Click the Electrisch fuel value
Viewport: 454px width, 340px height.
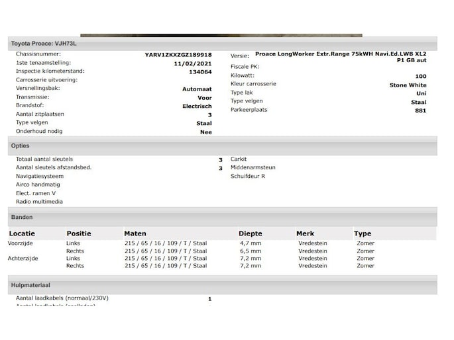click(x=197, y=106)
